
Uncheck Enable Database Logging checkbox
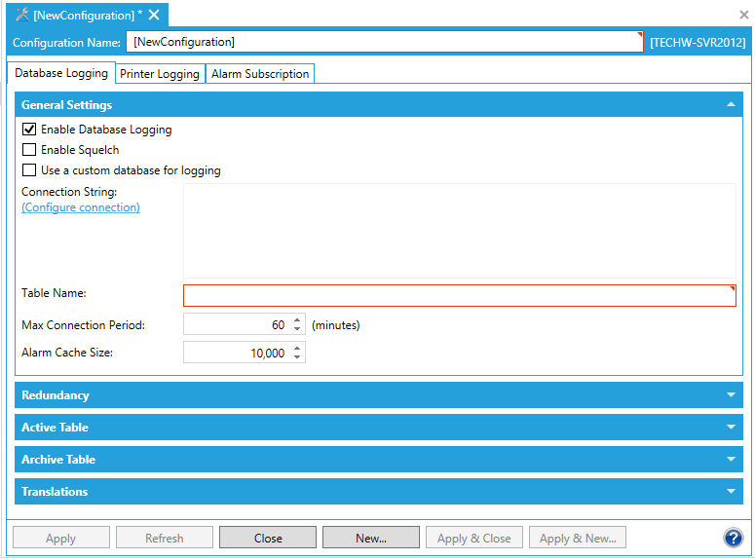point(29,130)
